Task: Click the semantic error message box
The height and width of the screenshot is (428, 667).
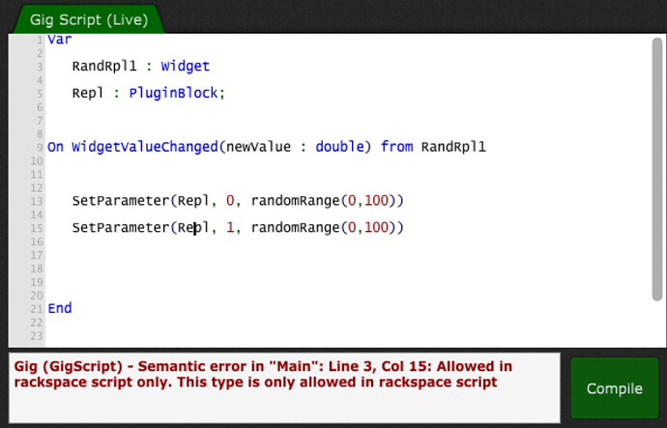Action: point(284,387)
